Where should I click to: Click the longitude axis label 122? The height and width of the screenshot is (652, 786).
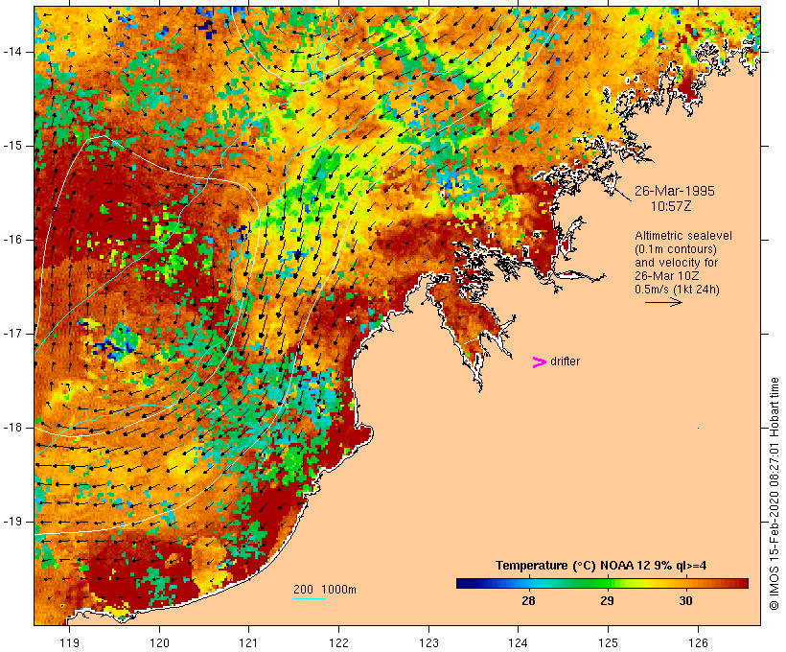[339, 642]
